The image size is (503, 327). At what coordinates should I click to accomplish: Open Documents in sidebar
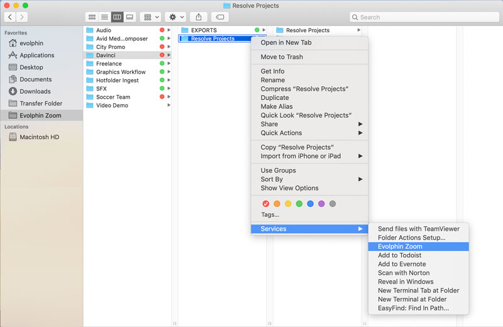point(41,79)
